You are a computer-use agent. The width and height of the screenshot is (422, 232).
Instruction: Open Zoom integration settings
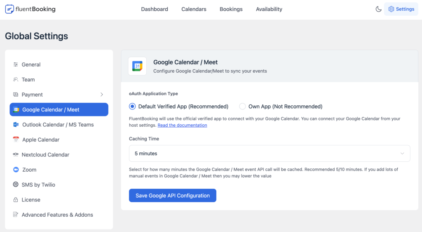59,170
